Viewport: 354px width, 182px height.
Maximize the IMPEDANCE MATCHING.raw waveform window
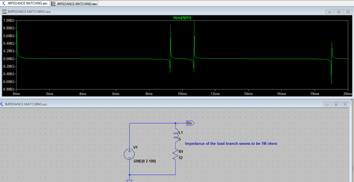(338, 11)
